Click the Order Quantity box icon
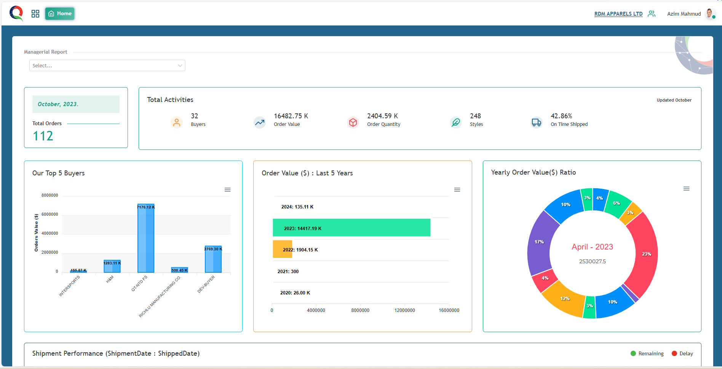 pos(353,122)
